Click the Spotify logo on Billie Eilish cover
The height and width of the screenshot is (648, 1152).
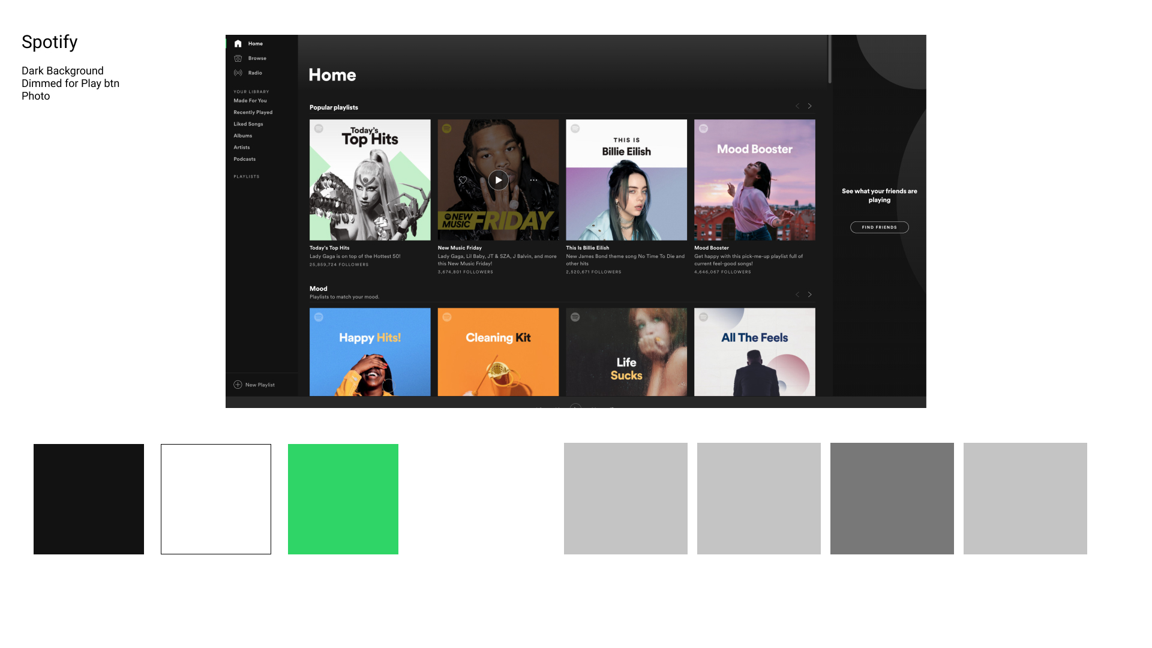click(x=575, y=128)
